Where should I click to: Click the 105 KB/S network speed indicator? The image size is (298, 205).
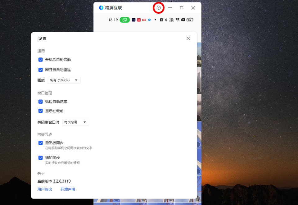pyautogui.click(x=171, y=20)
